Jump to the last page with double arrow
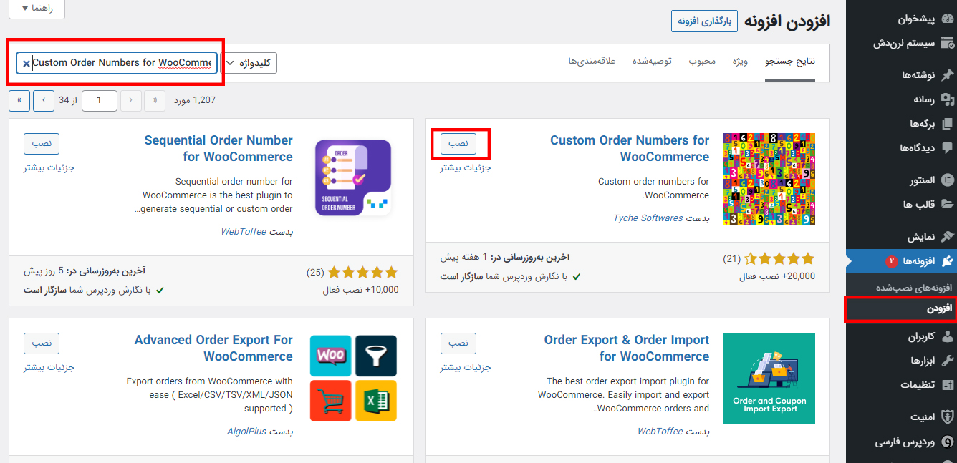 click(19, 101)
